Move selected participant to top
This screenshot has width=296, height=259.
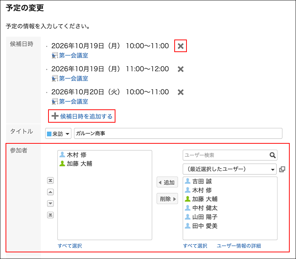coord(50,180)
